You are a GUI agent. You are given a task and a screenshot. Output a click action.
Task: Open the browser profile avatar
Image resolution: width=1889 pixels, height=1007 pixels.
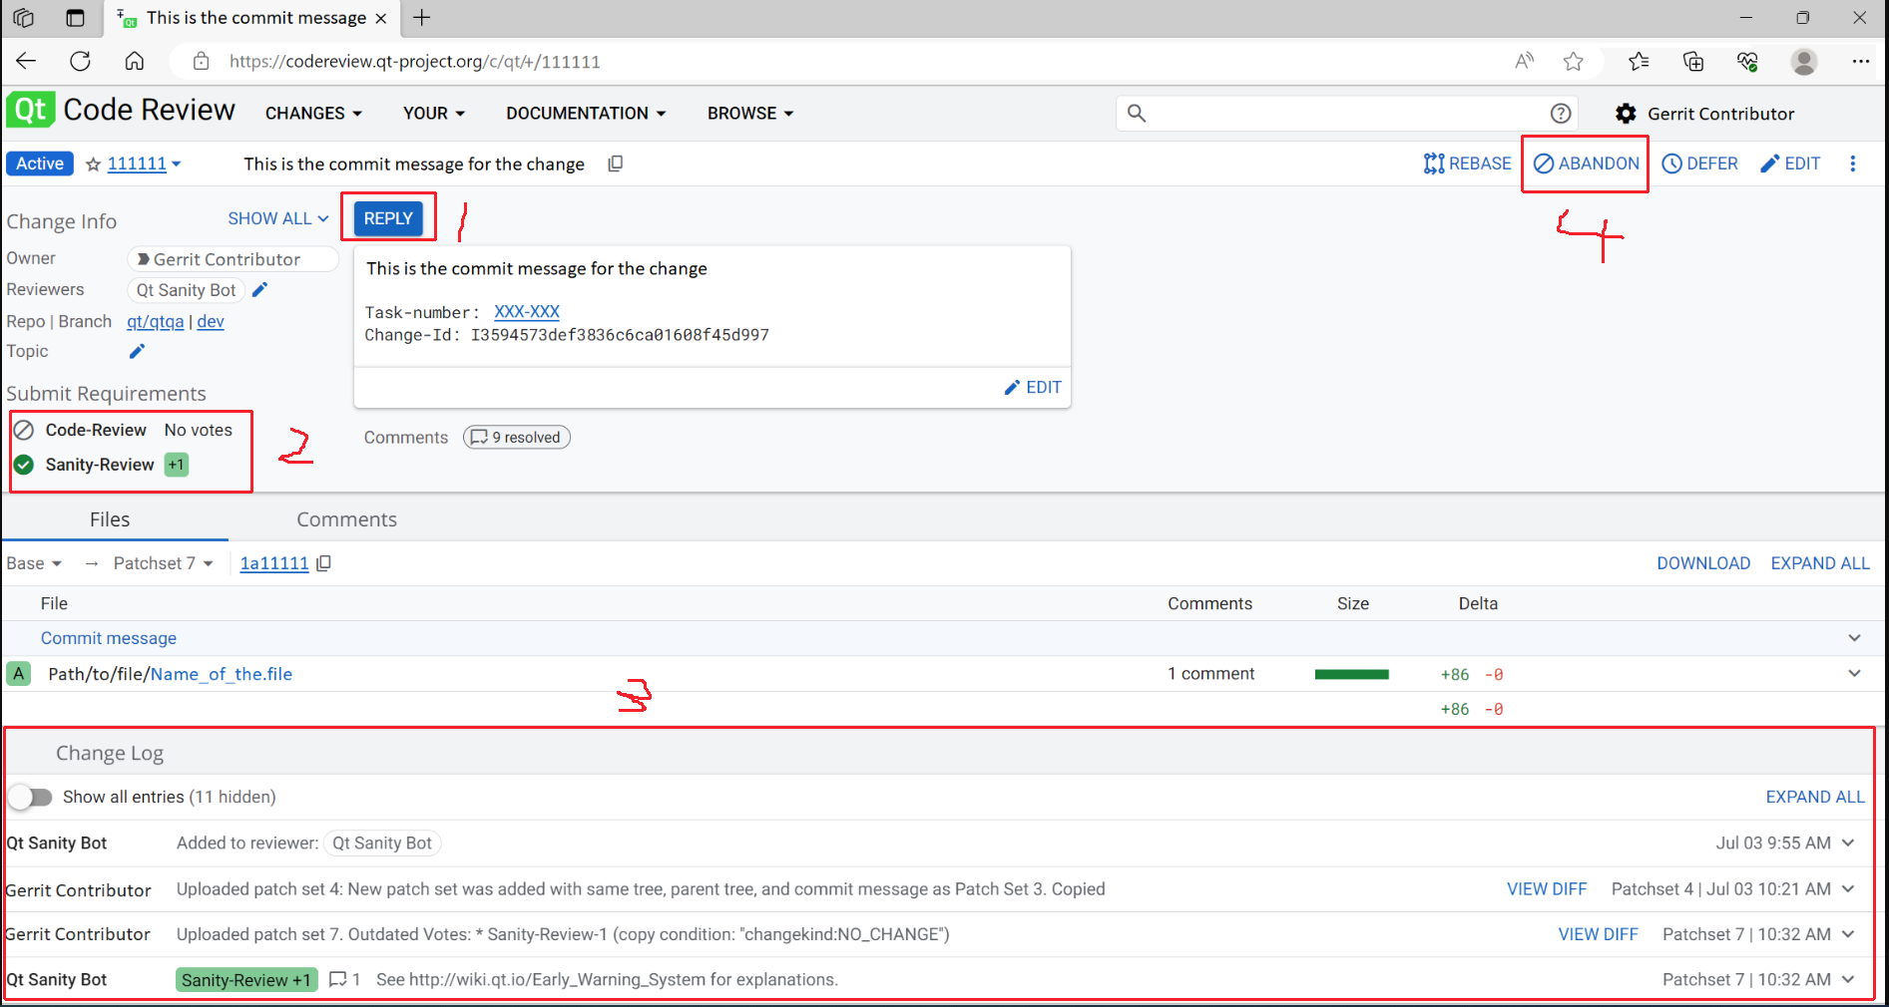1804,61
